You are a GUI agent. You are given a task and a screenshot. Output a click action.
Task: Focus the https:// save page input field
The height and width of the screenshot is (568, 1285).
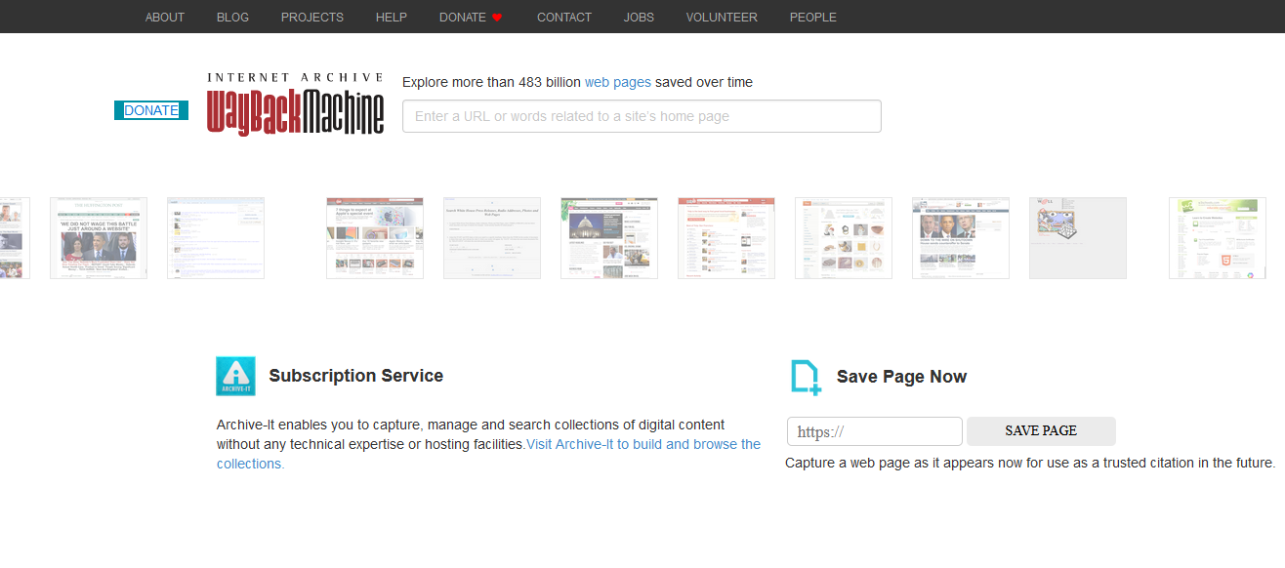(x=875, y=431)
